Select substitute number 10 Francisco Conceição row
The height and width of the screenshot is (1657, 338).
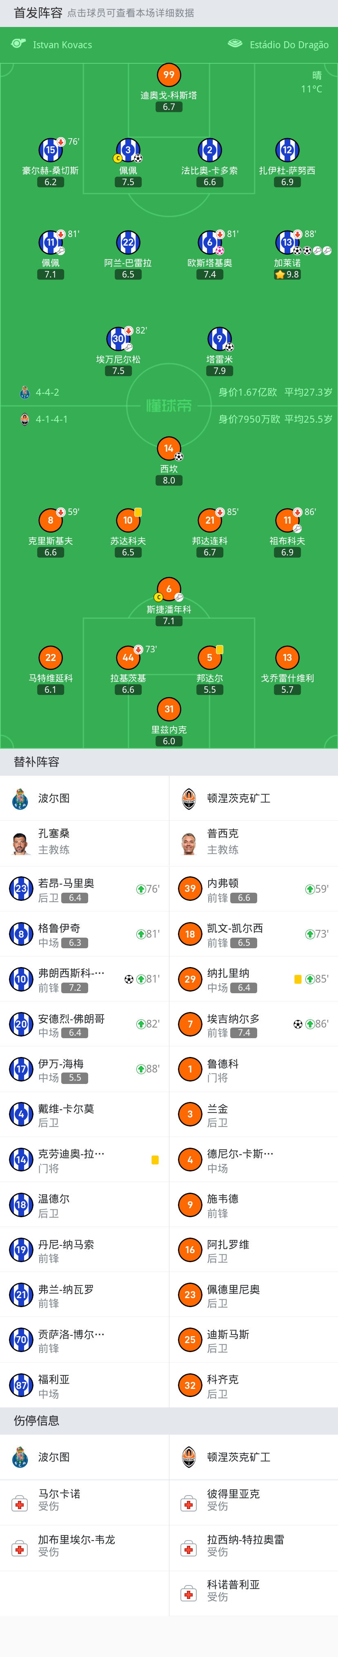[x=84, y=979]
